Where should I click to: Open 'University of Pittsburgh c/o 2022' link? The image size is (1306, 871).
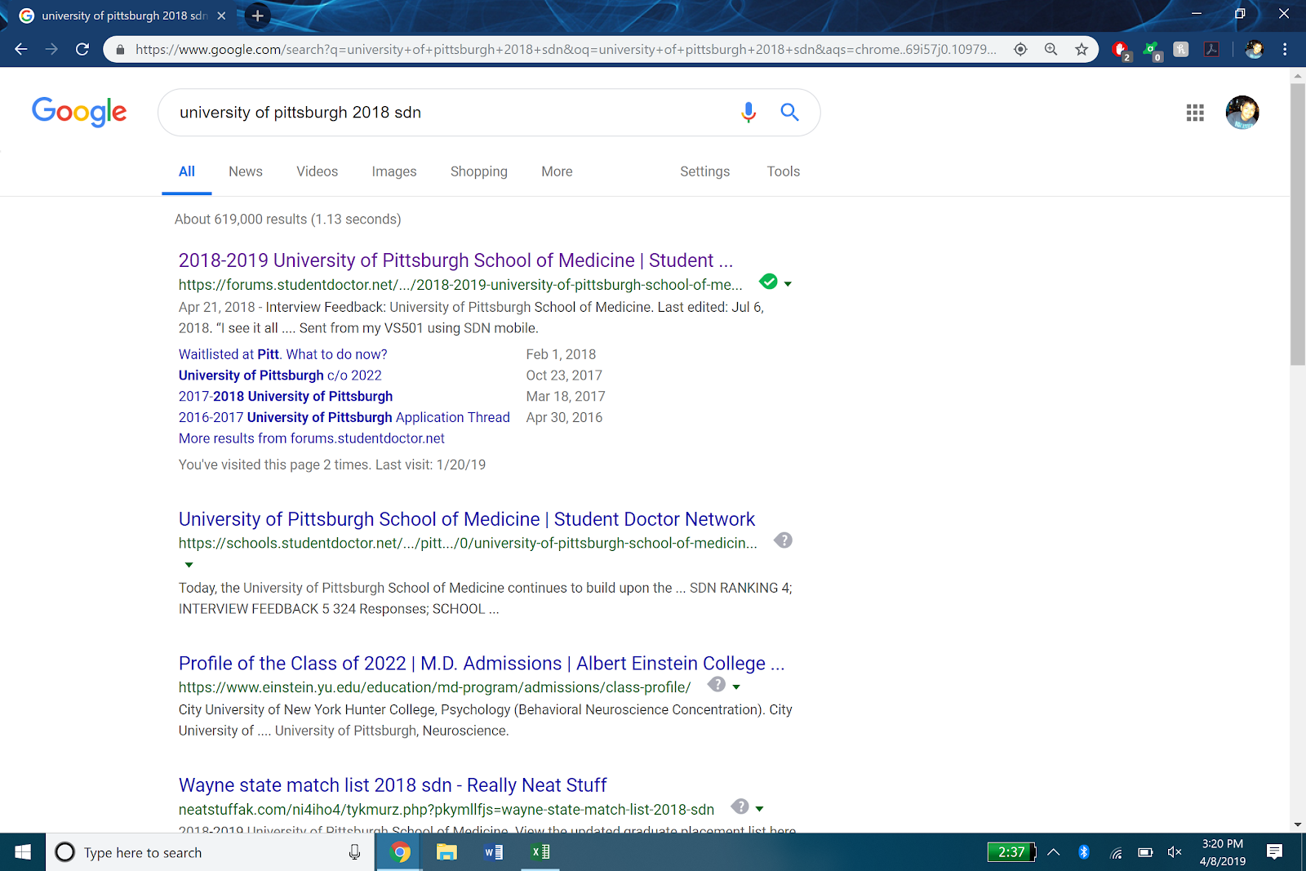(280, 376)
